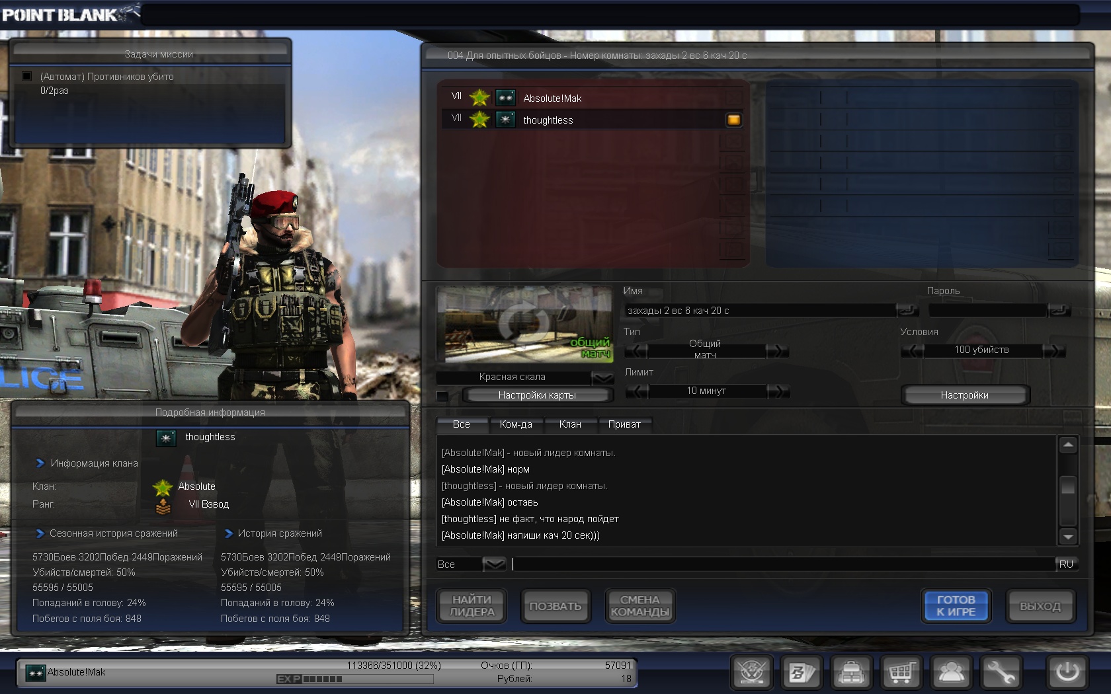This screenshot has width=1111, height=694.
Task: Click thoughtless player's orange status indicator
Action: click(733, 120)
